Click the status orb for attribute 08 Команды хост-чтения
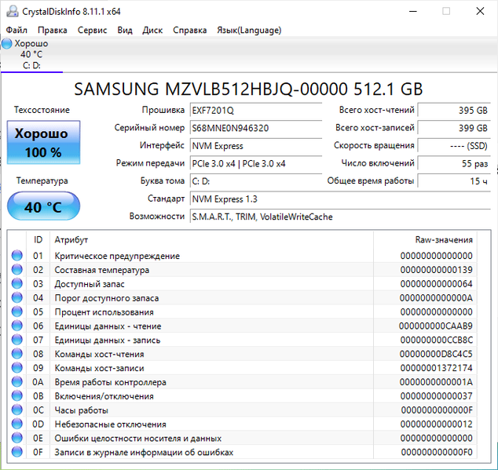The width and height of the screenshot is (498, 470). [x=16, y=354]
